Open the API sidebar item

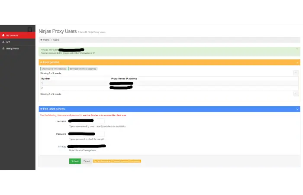coord(18,42)
